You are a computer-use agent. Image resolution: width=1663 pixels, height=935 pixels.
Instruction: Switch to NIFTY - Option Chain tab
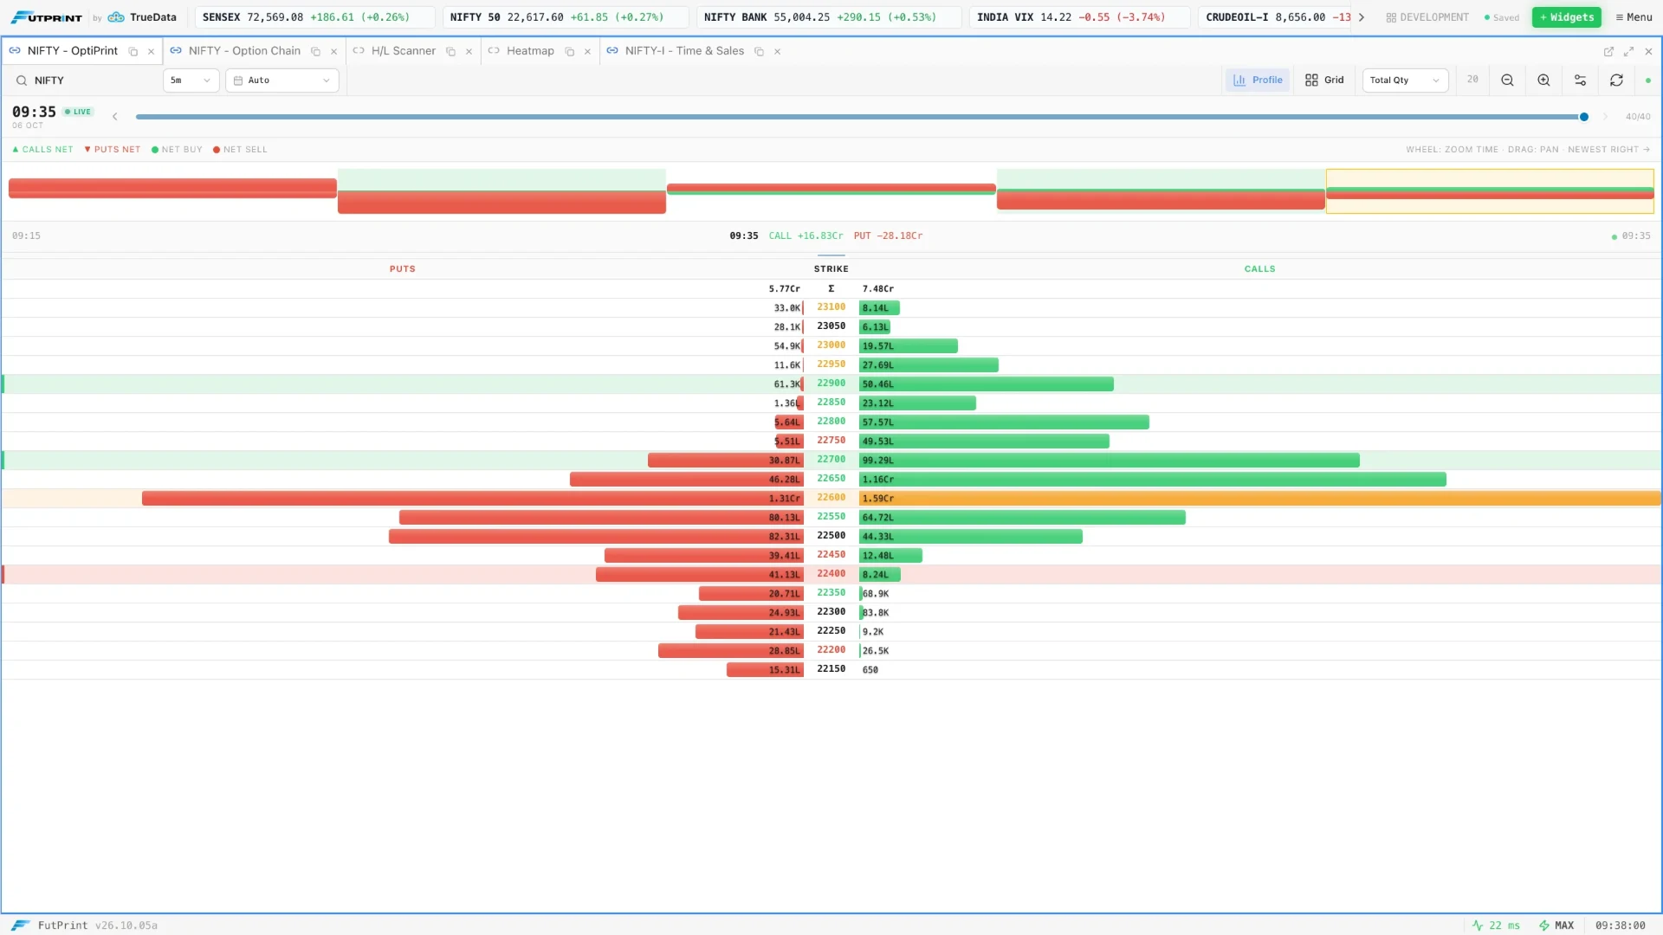pyautogui.click(x=244, y=51)
